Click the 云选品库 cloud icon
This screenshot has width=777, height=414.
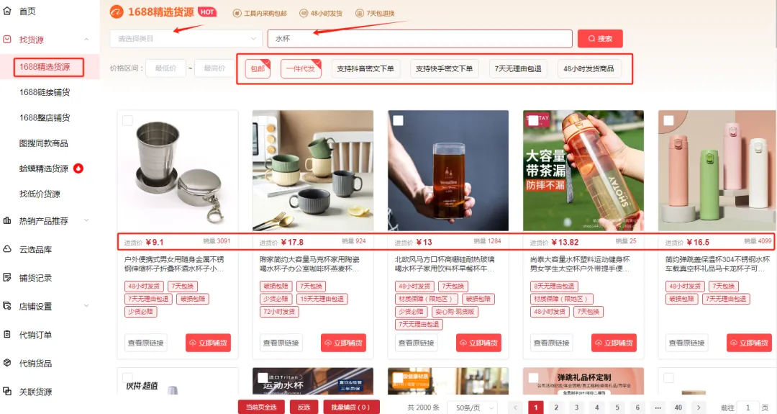7,249
